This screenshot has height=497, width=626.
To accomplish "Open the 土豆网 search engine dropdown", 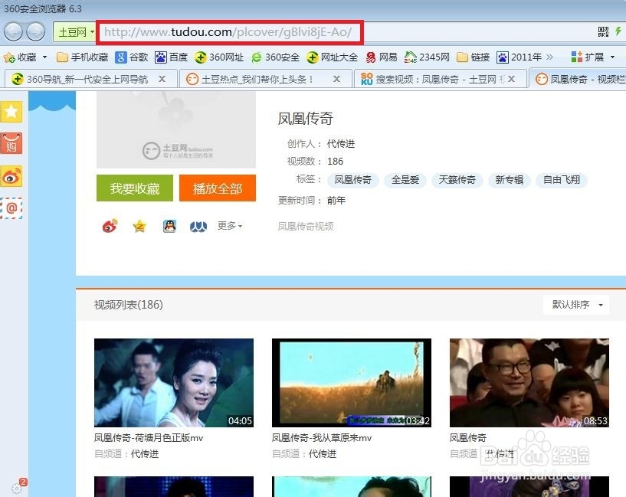I will (x=74, y=32).
